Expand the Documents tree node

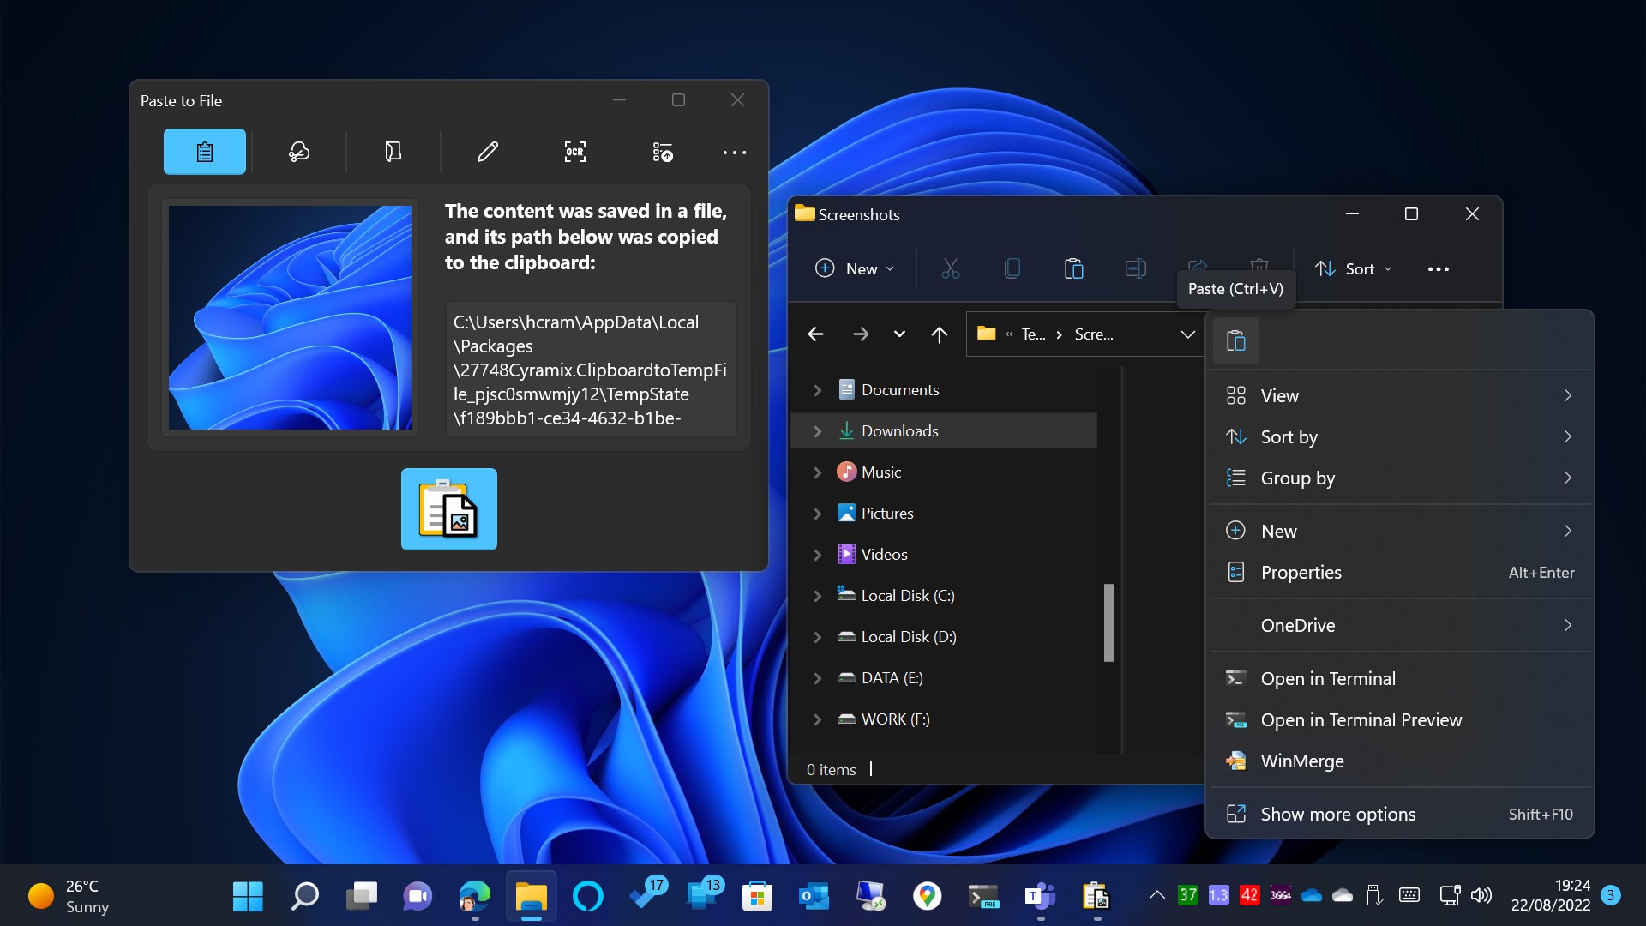[x=817, y=390]
